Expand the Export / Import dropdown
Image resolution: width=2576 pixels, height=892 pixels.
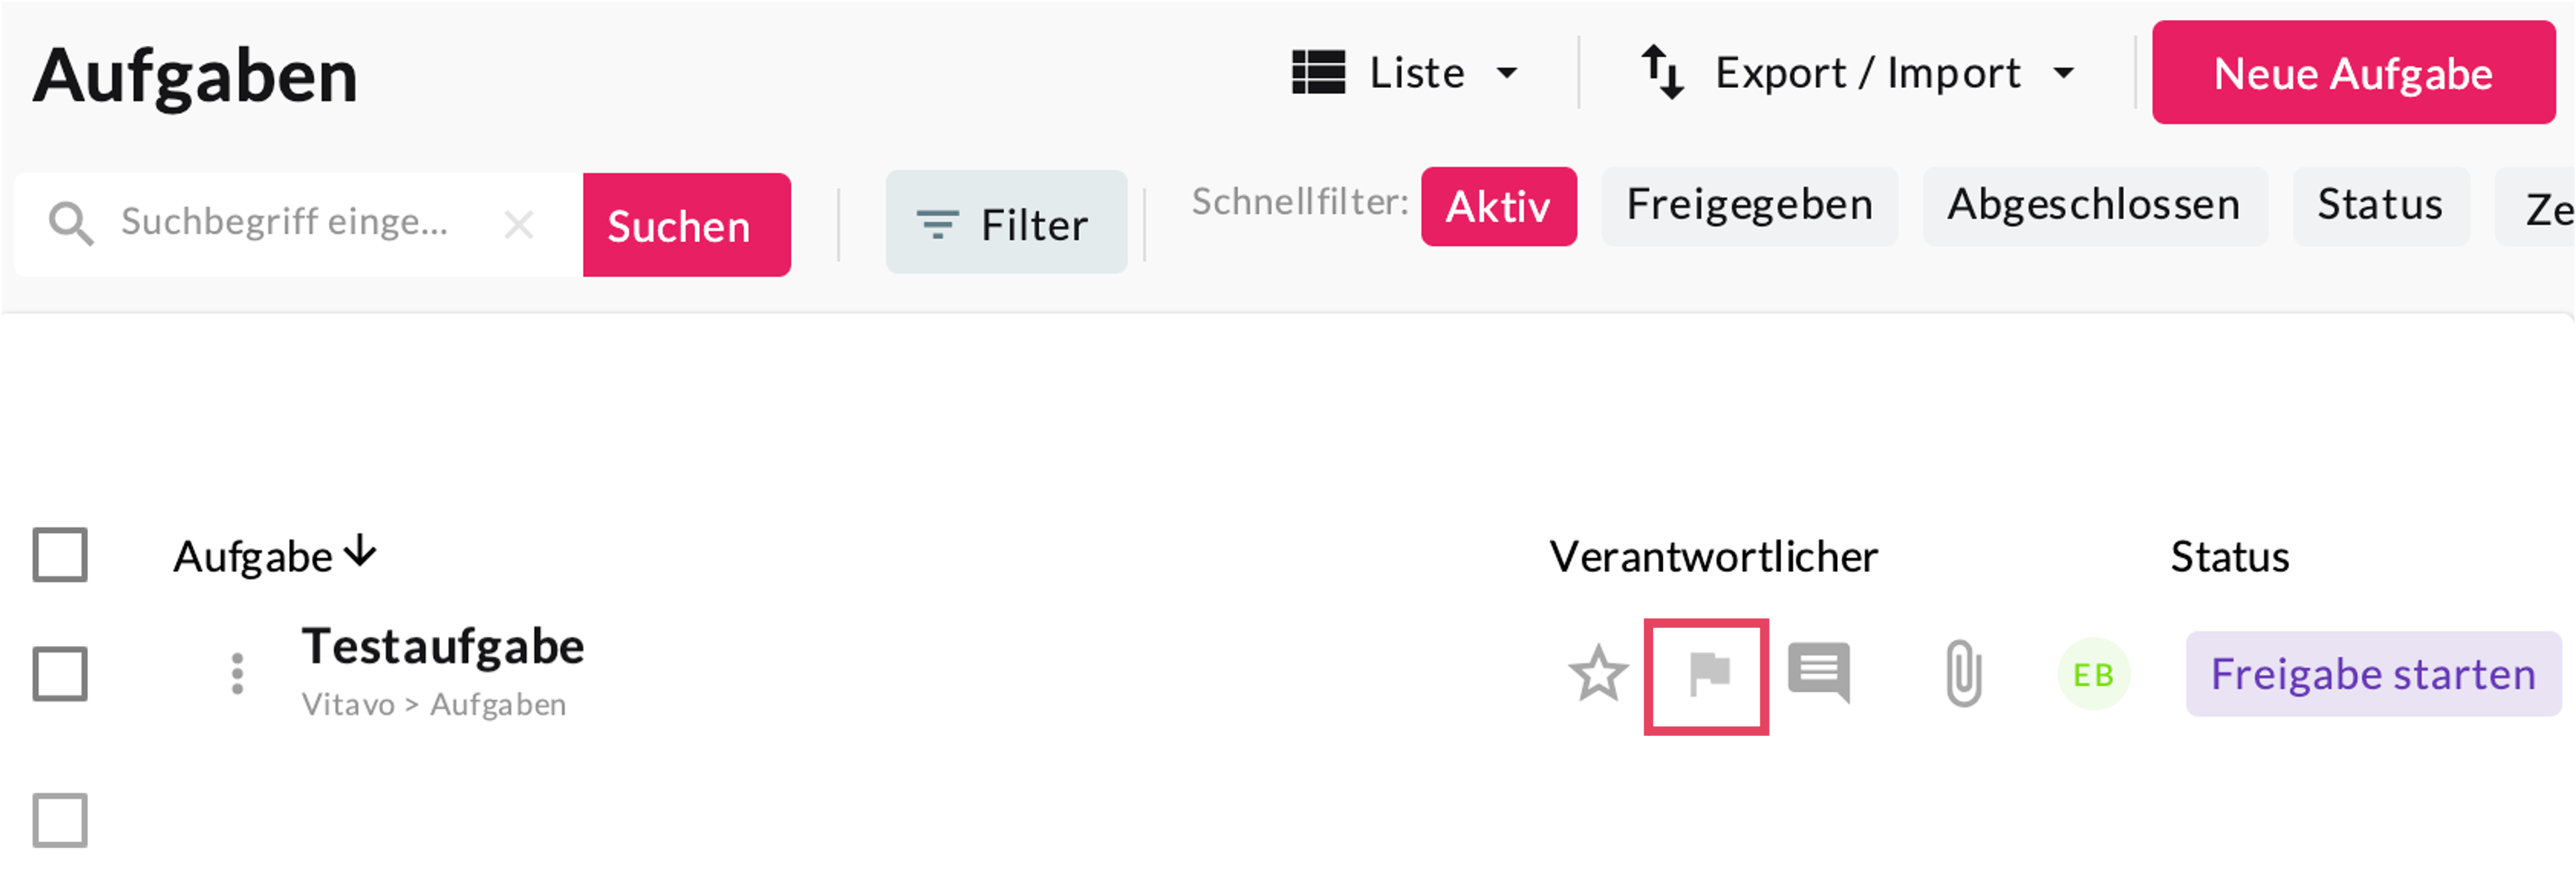[x=1859, y=73]
